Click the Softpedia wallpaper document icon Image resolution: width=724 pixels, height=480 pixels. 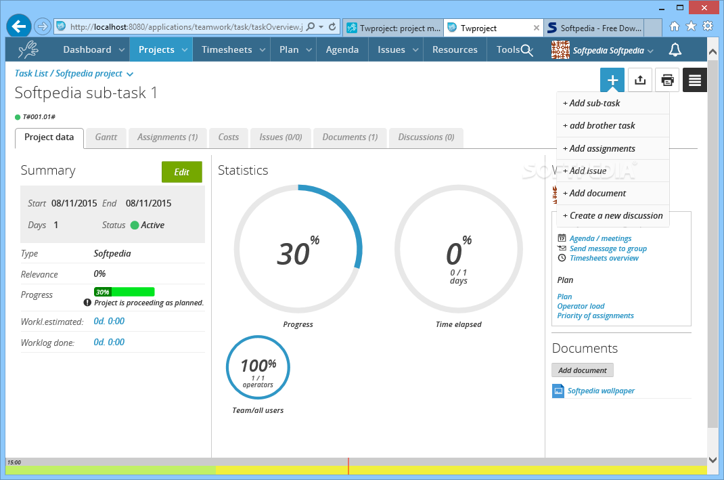point(558,391)
